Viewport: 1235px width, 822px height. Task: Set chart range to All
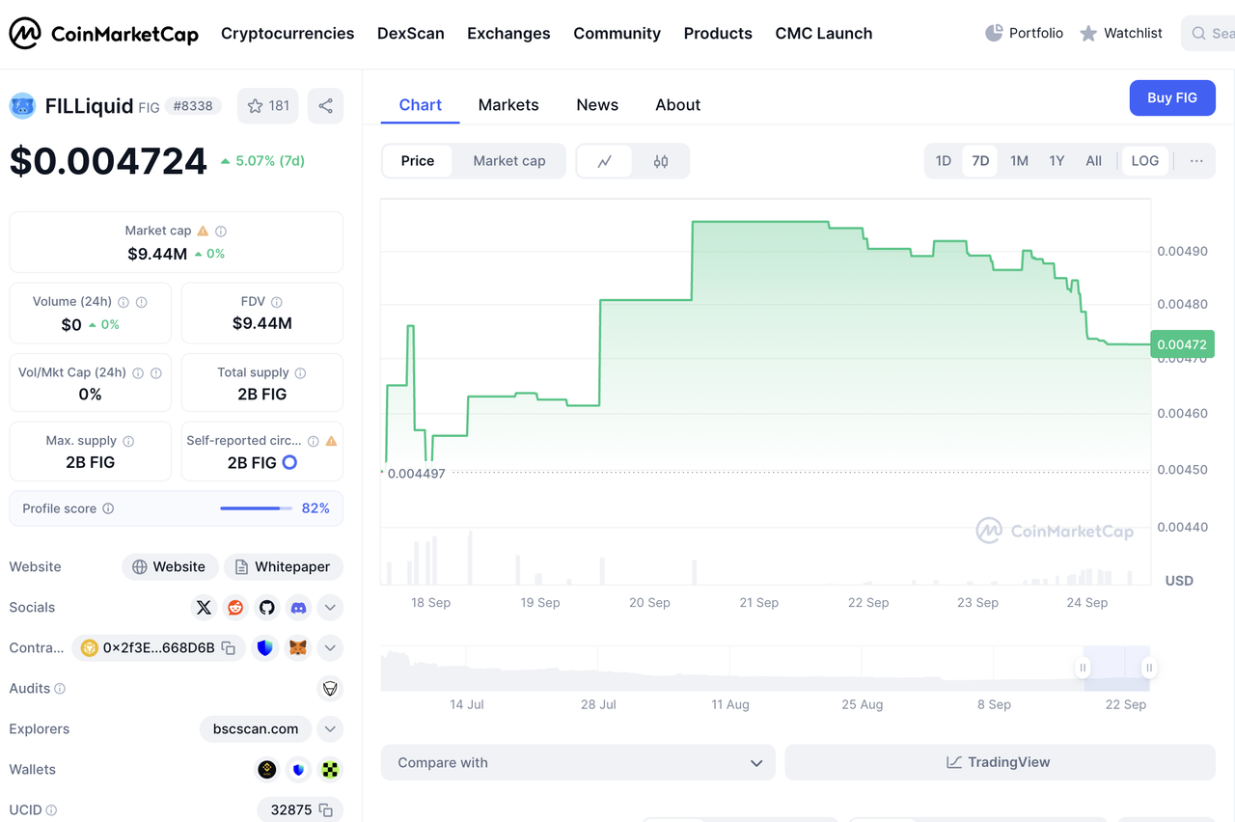(x=1093, y=161)
